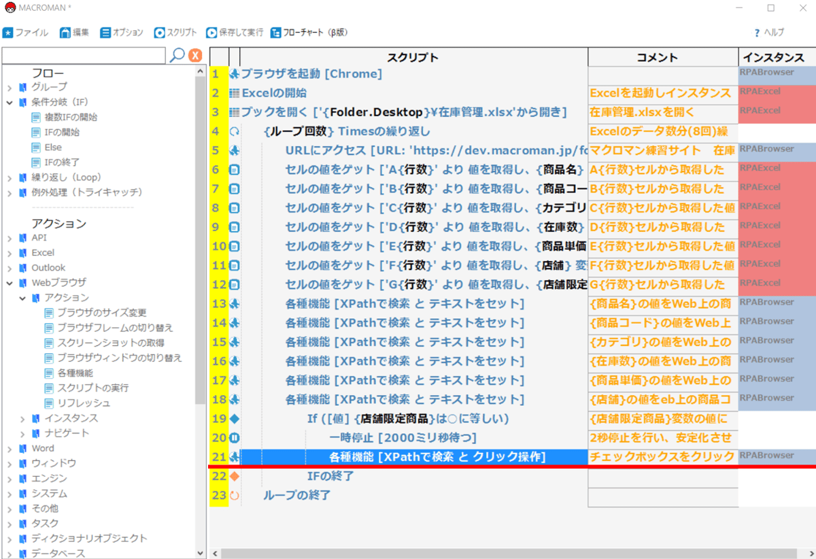
Task: Click cell-get icon on row 12
Action: [x=235, y=284]
